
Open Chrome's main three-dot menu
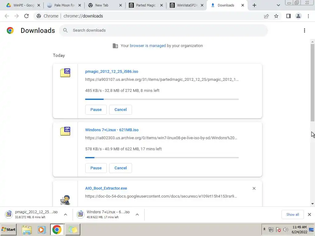(308, 16)
